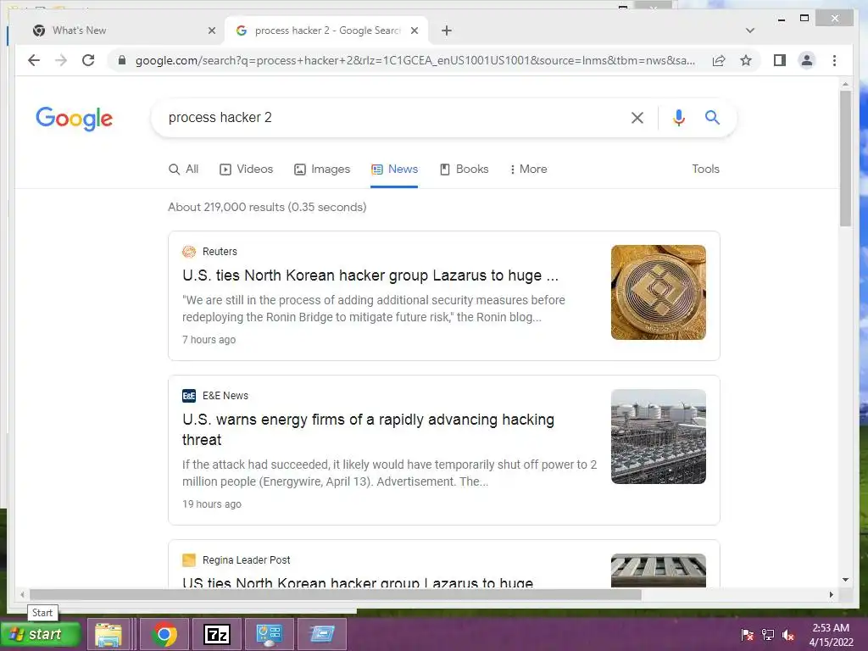The width and height of the screenshot is (868, 651).
Task: Close the process hacker 2 search tab
Action: (x=414, y=31)
